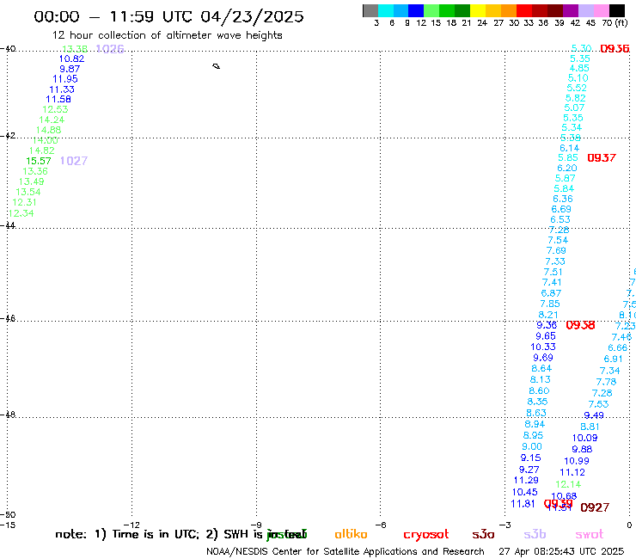The width and height of the screenshot is (636, 559).
Task: Click the subtitle '12 hour collection of altimeter wave heights'
Action: click(167, 35)
